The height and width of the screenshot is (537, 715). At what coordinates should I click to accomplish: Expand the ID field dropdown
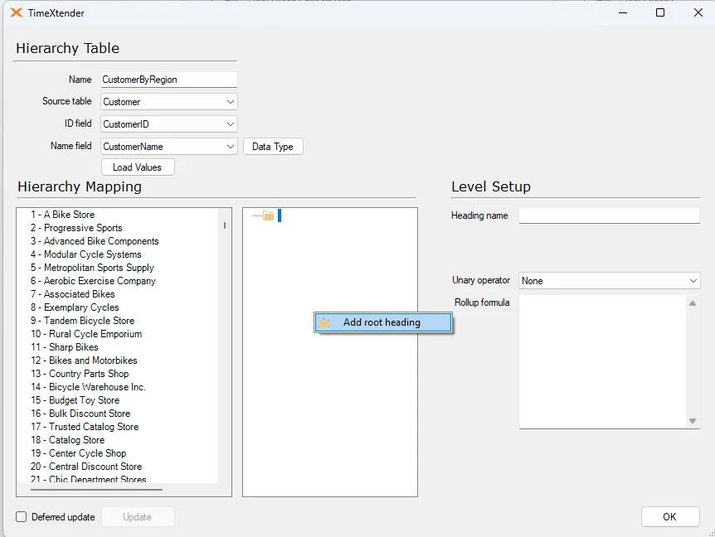(x=230, y=124)
